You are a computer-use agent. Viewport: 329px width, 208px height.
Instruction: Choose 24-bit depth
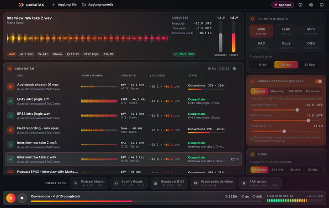(286, 64)
